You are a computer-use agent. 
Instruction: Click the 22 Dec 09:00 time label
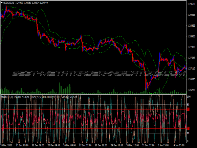coord(38,145)
